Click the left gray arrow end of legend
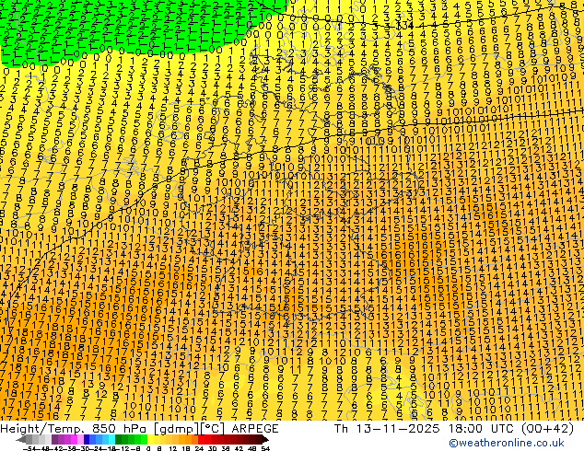Viewport: 584px width, 451px height. (21, 439)
